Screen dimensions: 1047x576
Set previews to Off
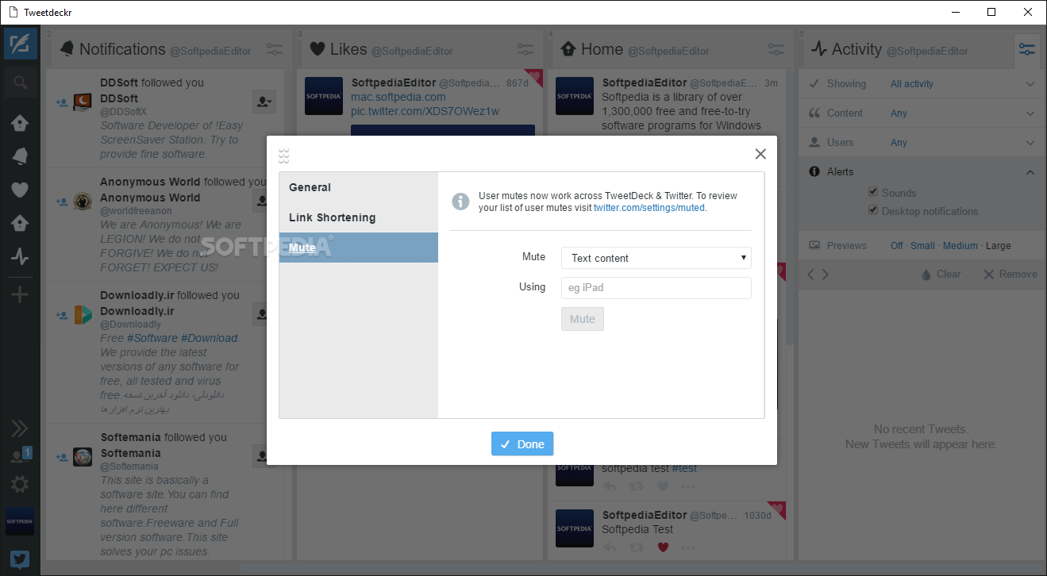(x=897, y=246)
